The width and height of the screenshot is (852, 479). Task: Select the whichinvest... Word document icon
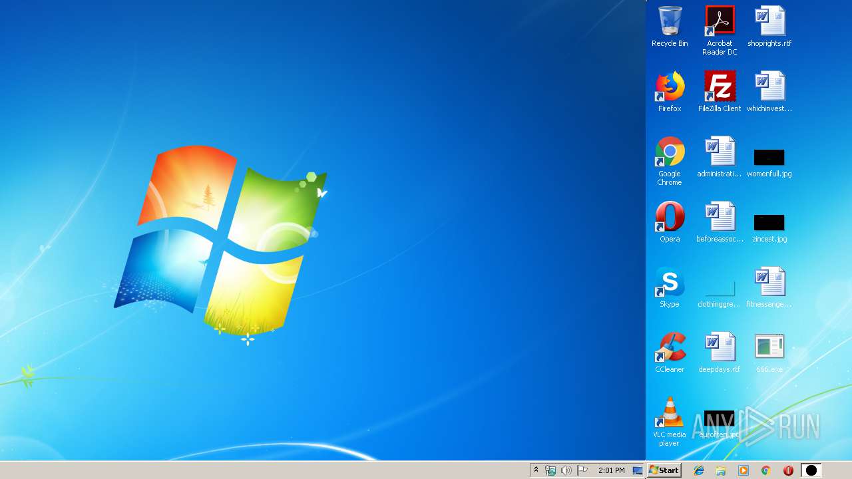coord(769,92)
